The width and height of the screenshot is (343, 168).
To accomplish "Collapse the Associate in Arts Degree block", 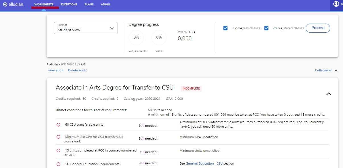I will coord(328,94).
